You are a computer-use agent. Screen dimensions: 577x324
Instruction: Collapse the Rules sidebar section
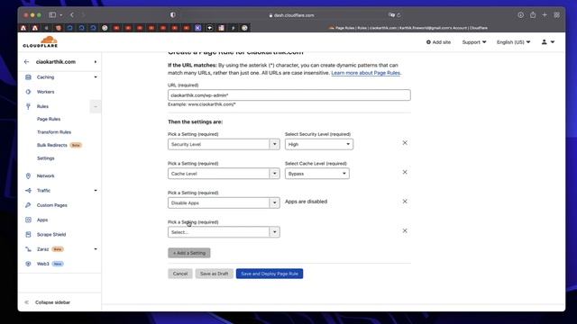point(96,106)
